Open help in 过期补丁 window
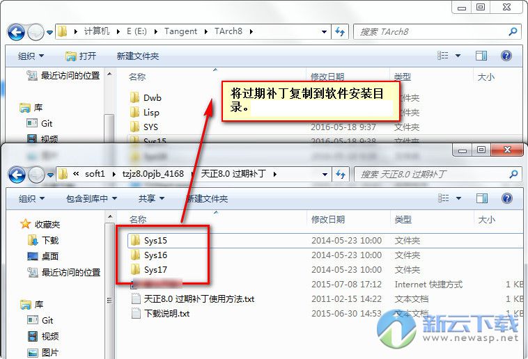Screen dimensions: 528x359 pyautogui.click(x=507, y=198)
